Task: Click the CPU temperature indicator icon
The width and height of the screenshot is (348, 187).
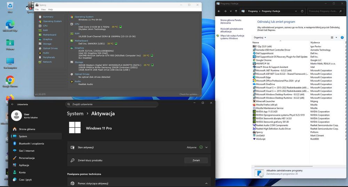Action: [120, 27]
